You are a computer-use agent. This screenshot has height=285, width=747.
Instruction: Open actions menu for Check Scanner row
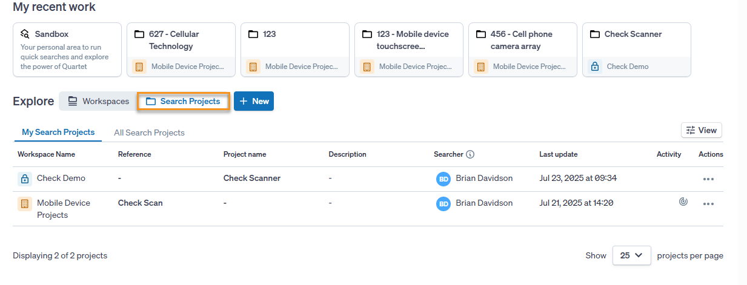coord(708,179)
